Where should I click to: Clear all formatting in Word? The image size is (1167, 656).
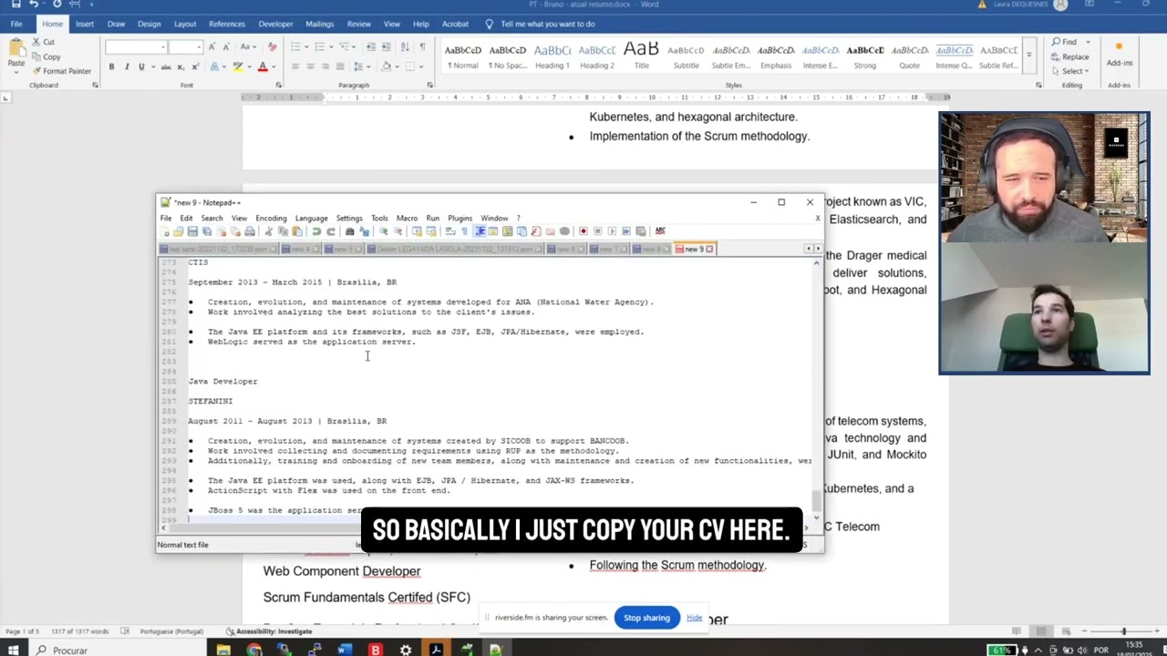click(x=273, y=46)
